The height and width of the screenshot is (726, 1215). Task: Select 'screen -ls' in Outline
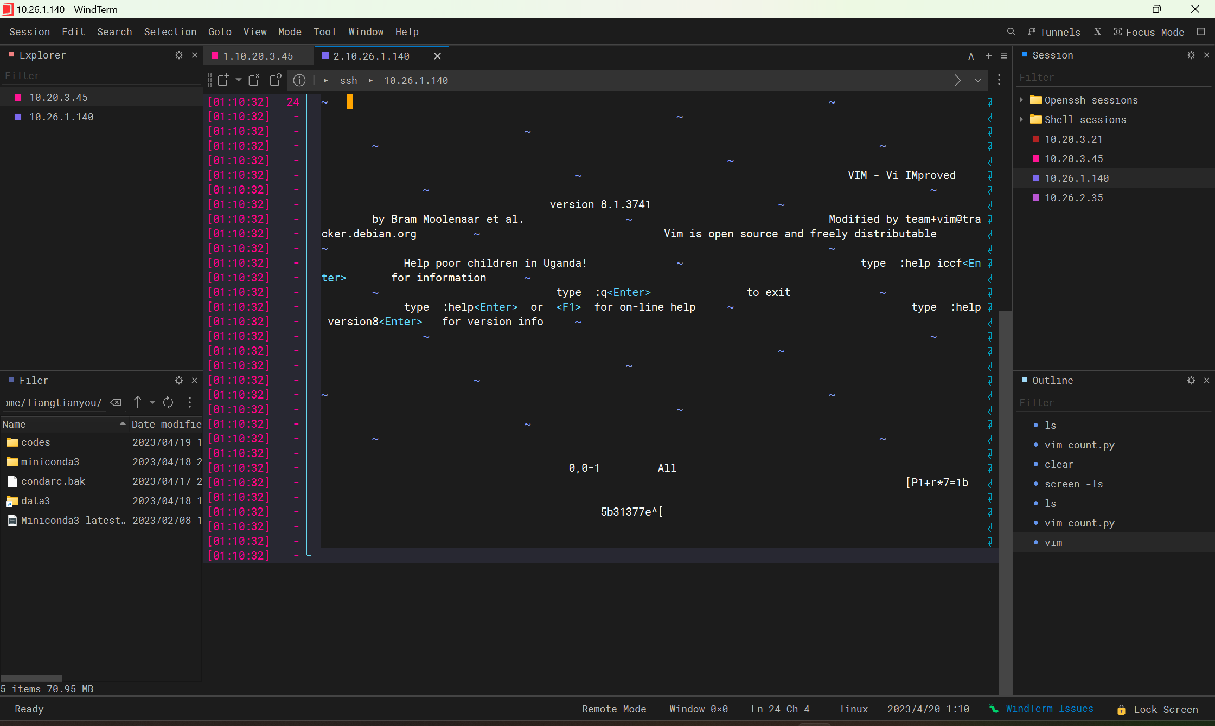point(1114,484)
